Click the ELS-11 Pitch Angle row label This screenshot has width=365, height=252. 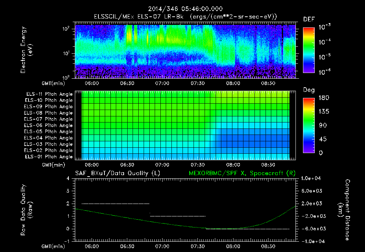tap(49, 94)
